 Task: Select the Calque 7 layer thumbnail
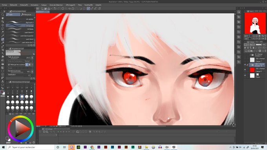click(252, 60)
